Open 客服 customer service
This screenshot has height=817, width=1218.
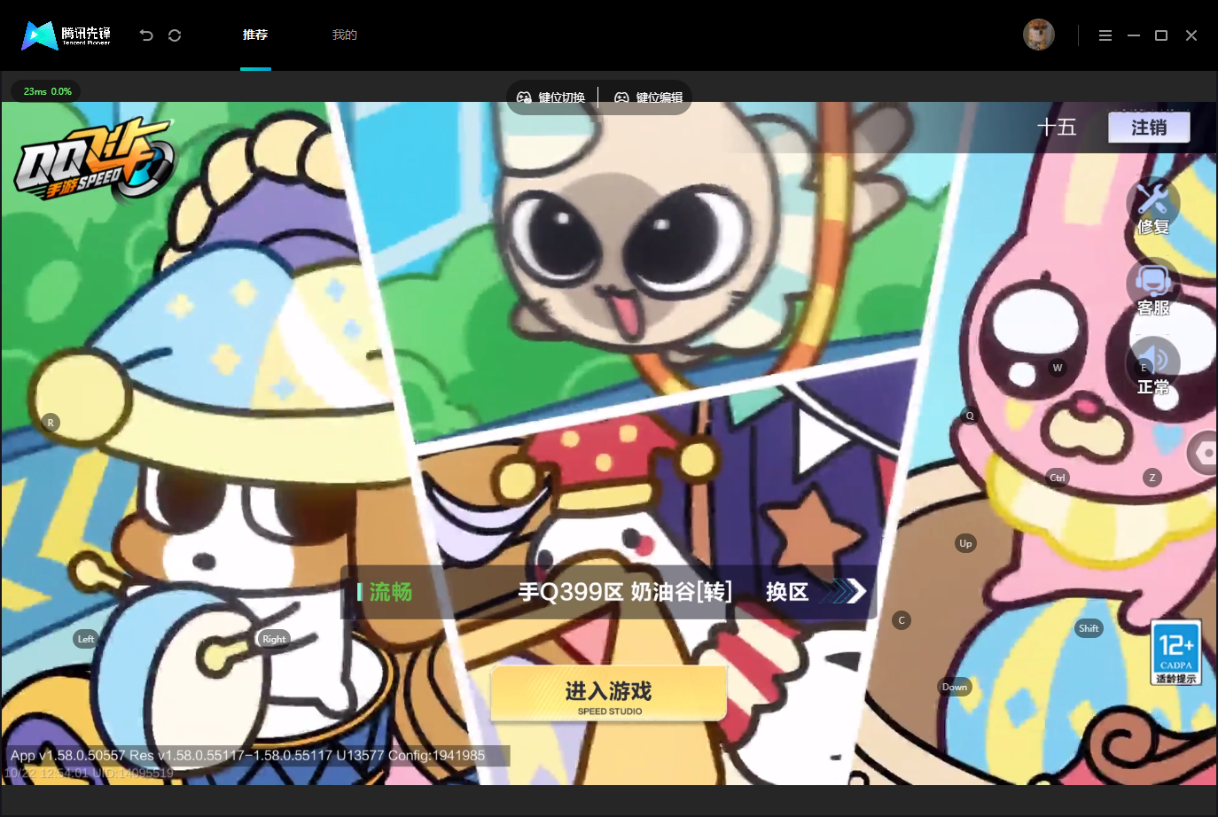(1153, 287)
